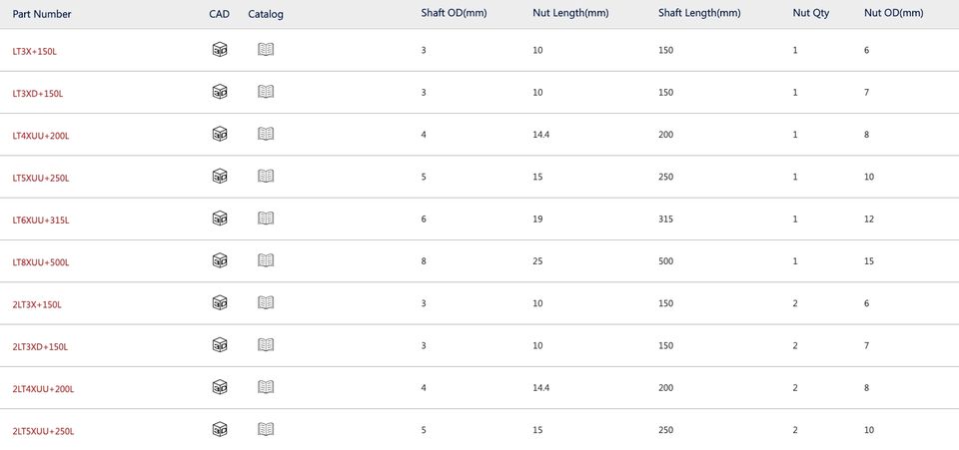The width and height of the screenshot is (959, 450).
Task: Follow the LT8XUU+500L part link
Action: (41, 262)
